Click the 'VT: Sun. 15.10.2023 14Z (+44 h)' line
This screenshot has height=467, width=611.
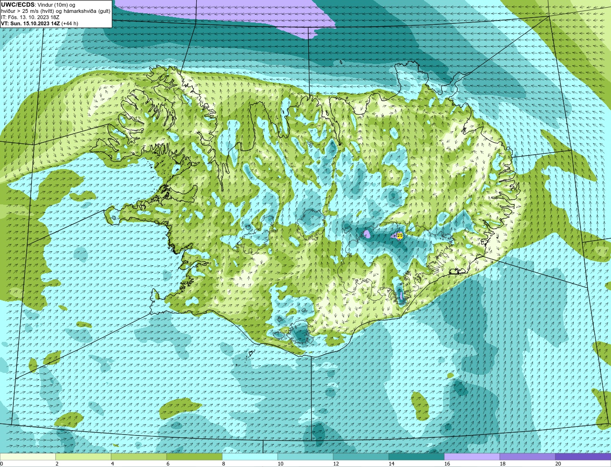pos(40,23)
